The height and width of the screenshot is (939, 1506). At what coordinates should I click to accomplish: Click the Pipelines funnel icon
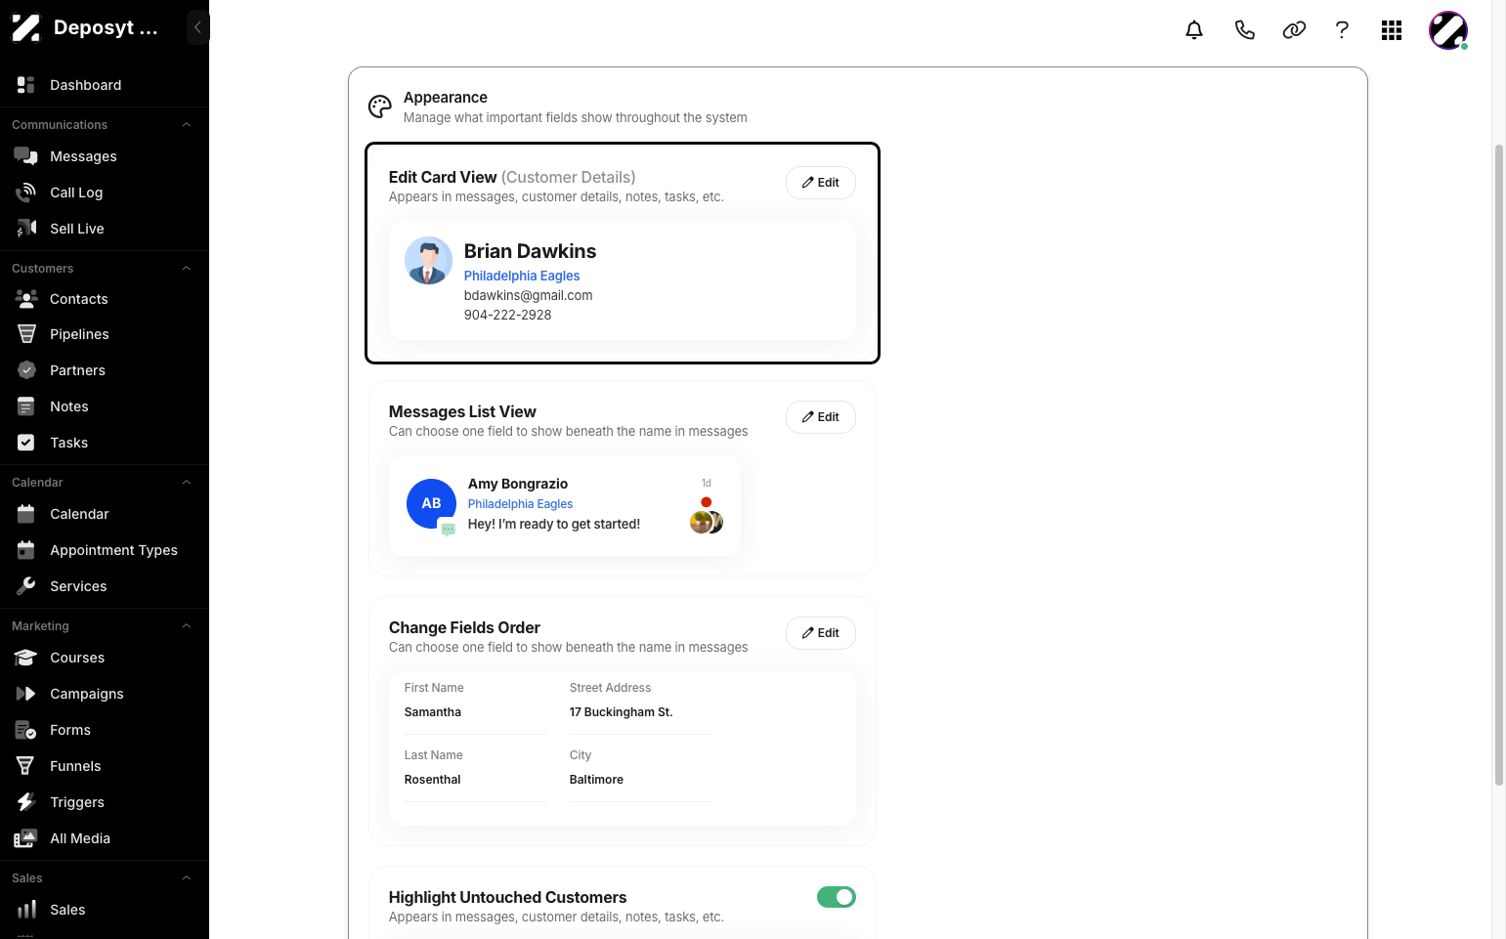26,334
